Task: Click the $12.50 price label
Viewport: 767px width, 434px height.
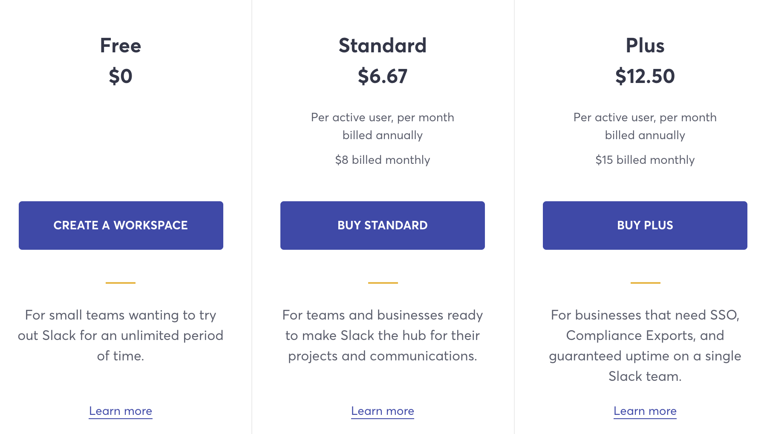Action: coord(645,77)
